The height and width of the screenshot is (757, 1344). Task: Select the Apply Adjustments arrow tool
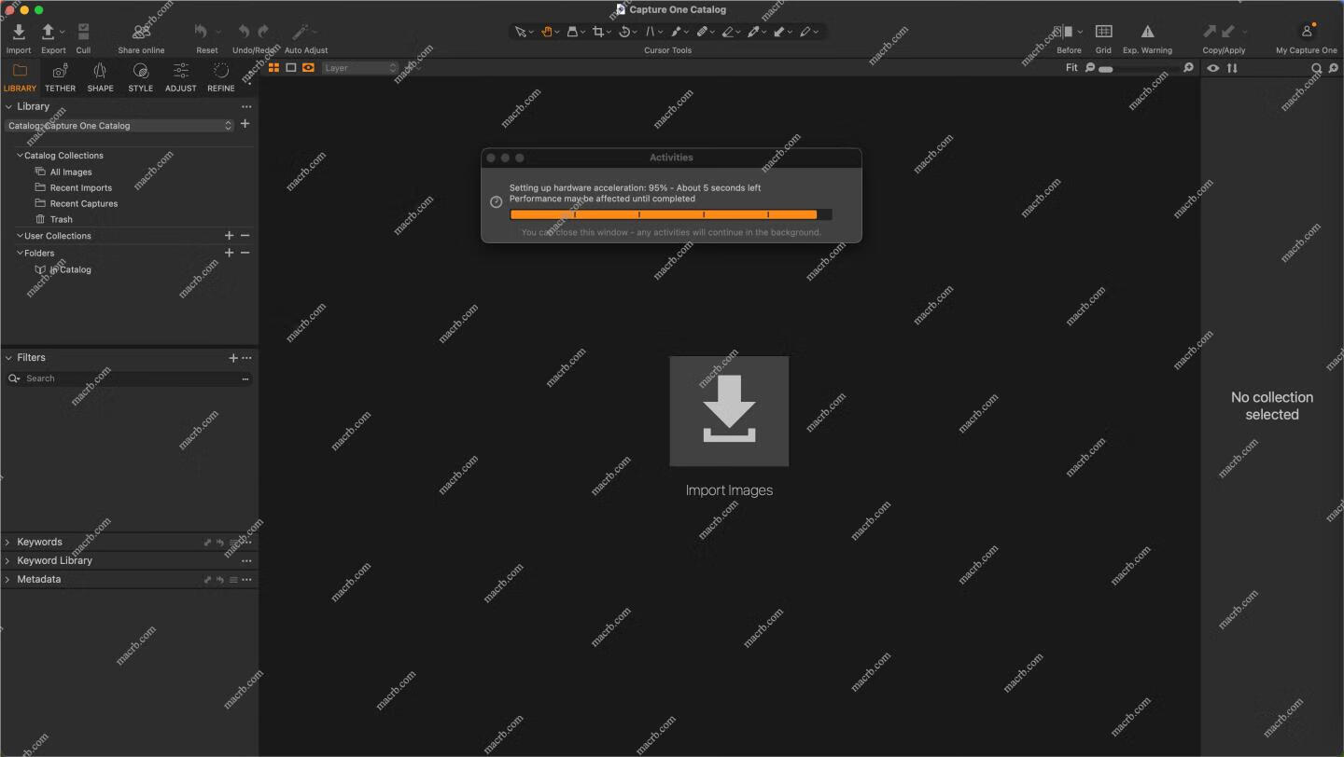click(x=778, y=32)
